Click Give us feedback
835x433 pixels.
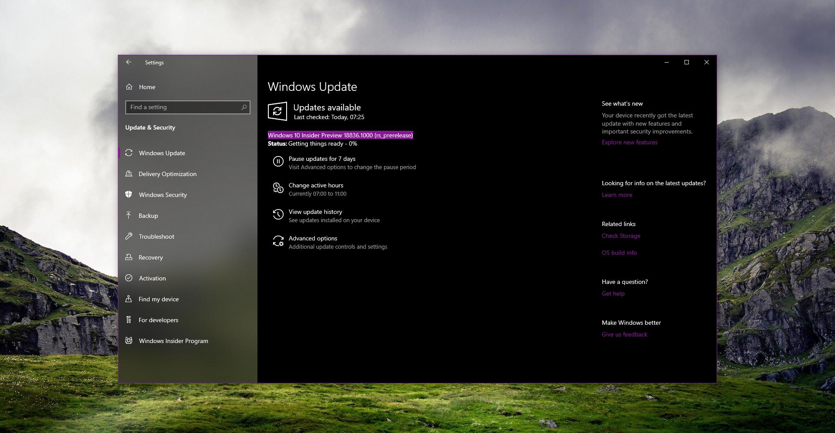click(x=624, y=334)
